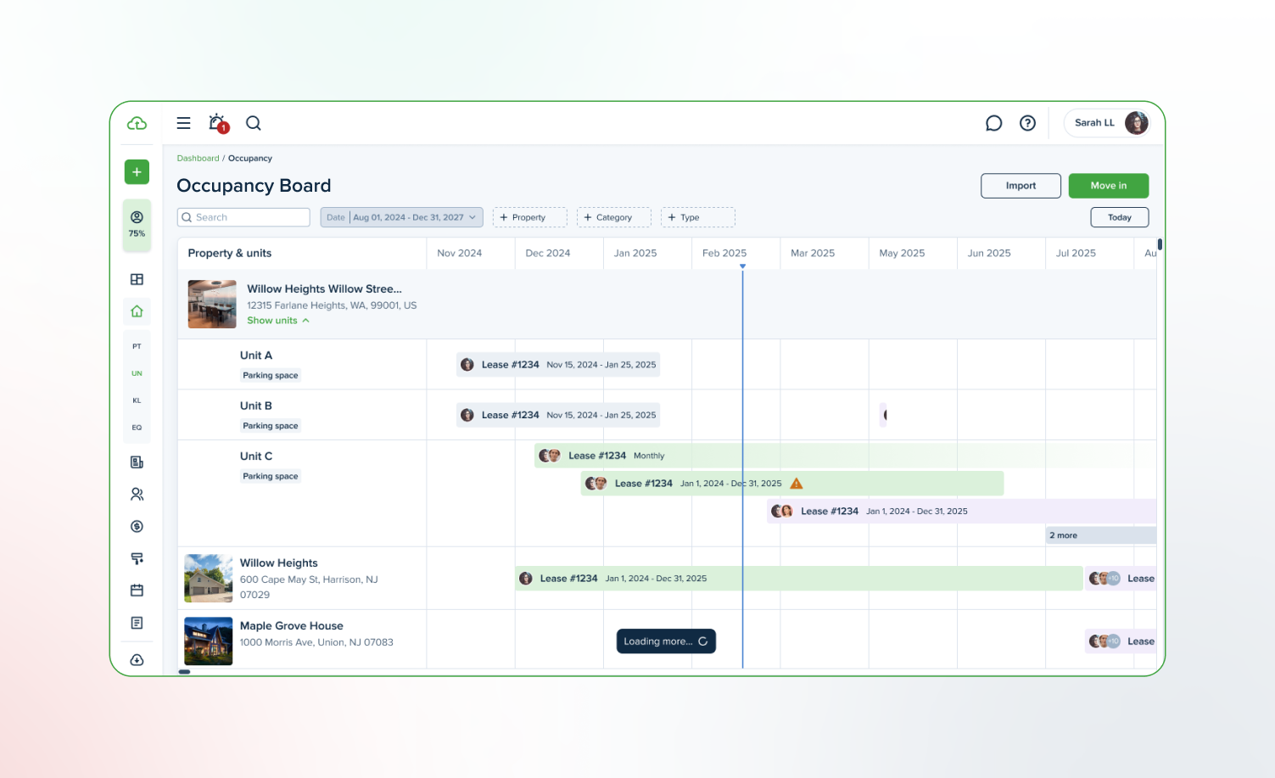Open the contacts people icon in sidebar

[137, 495]
